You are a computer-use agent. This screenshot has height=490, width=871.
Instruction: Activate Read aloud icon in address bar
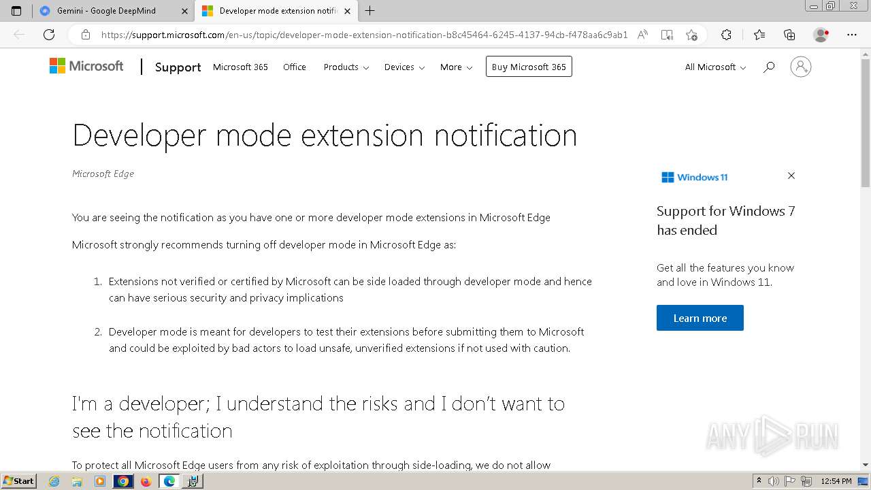[642, 35]
